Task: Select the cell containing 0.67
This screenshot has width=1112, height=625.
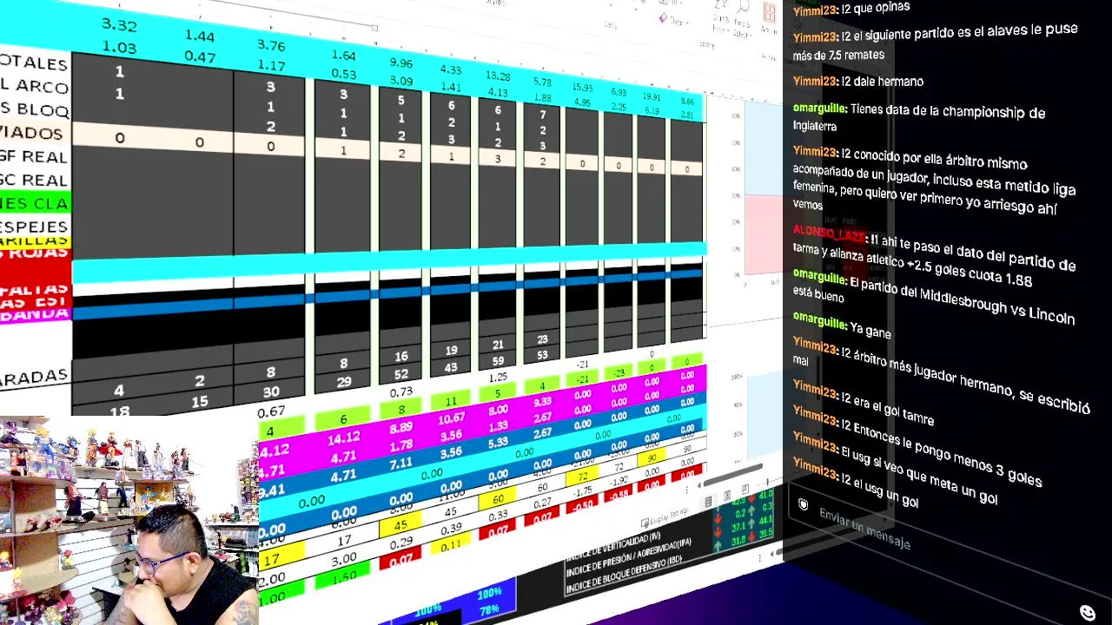Action: (271, 411)
